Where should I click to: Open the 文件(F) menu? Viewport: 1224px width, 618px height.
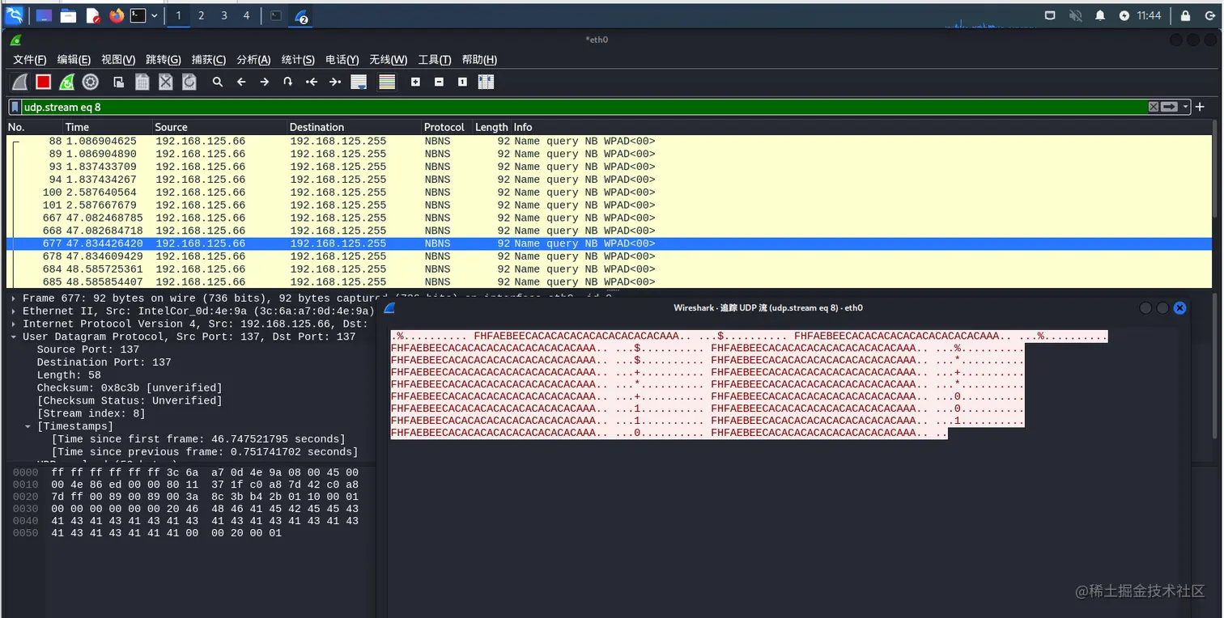30,60
